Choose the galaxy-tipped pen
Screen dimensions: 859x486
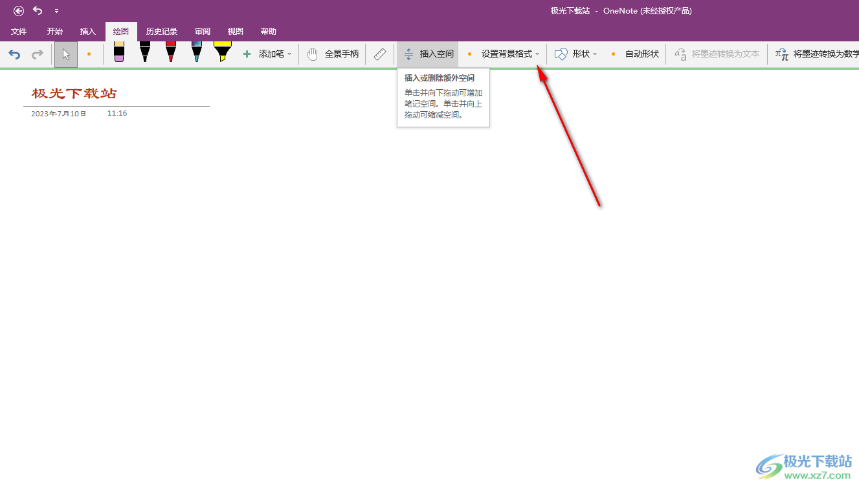pos(196,52)
